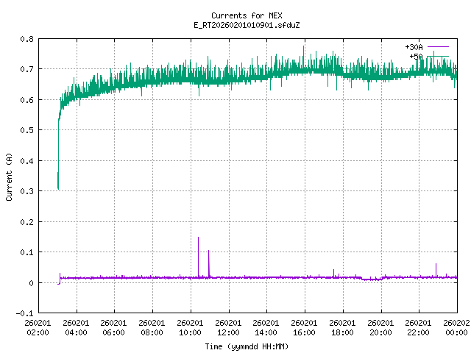Image resolution: width=471 pixels, height=353 pixels.
Task: Pick the green line sample in legend
Action: 437,56
